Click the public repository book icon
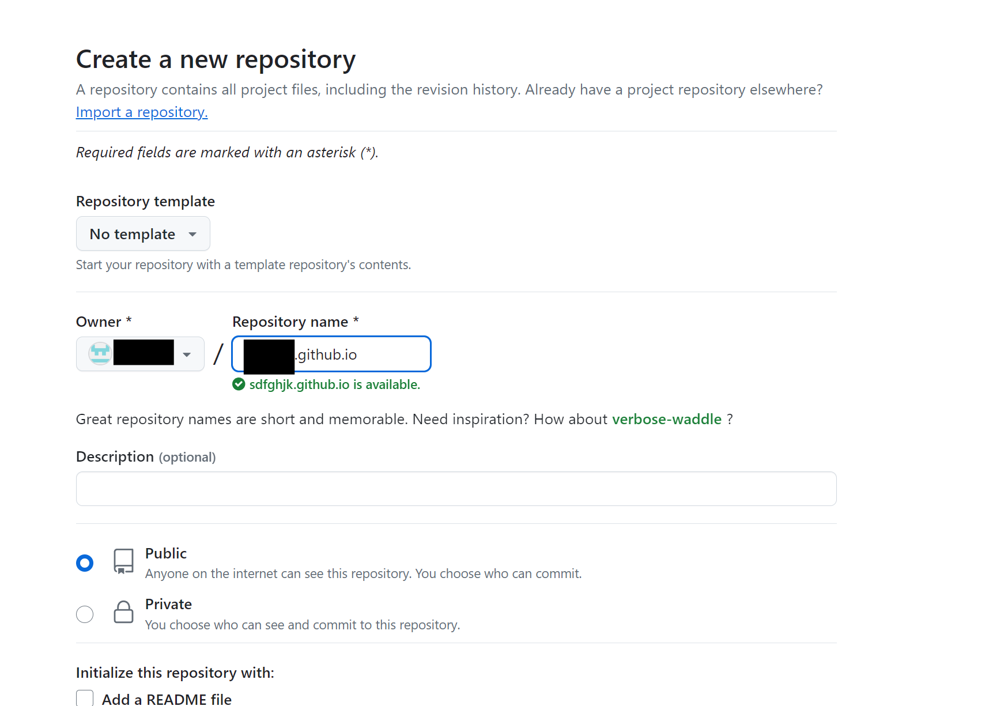 pos(123,561)
